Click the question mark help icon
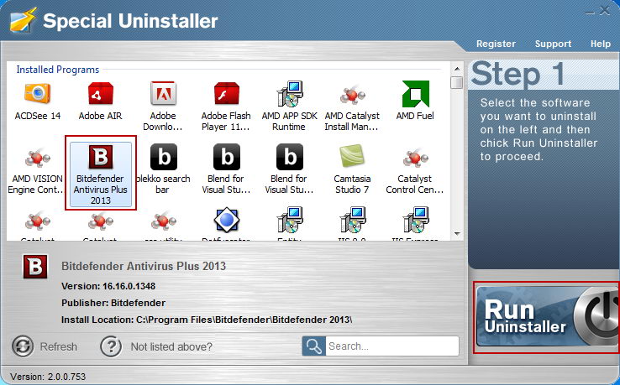The image size is (620, 385). (x=111, y=346)
